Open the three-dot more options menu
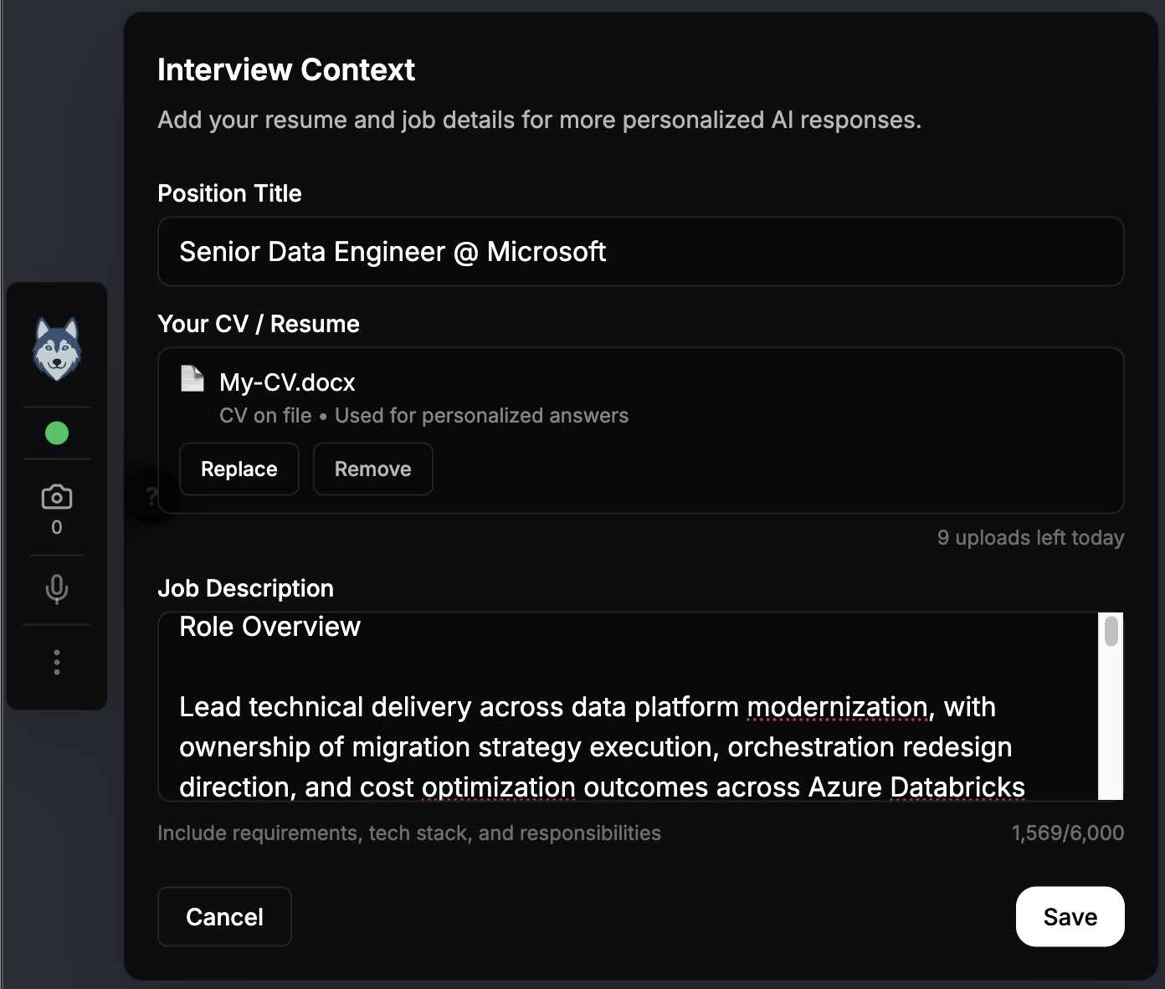The image size is (1165, 989). click(x=57, y=662)
